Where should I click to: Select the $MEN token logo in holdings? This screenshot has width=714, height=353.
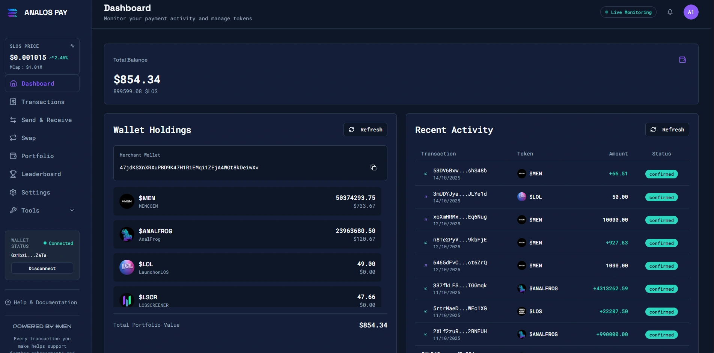127,201
